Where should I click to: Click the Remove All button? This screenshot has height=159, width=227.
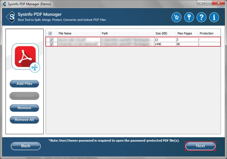(24, 120)
